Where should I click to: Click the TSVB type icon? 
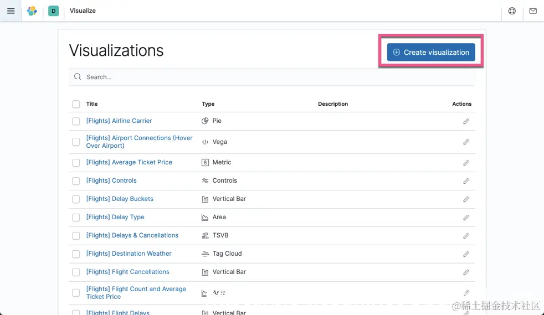[x=205, y=236]
